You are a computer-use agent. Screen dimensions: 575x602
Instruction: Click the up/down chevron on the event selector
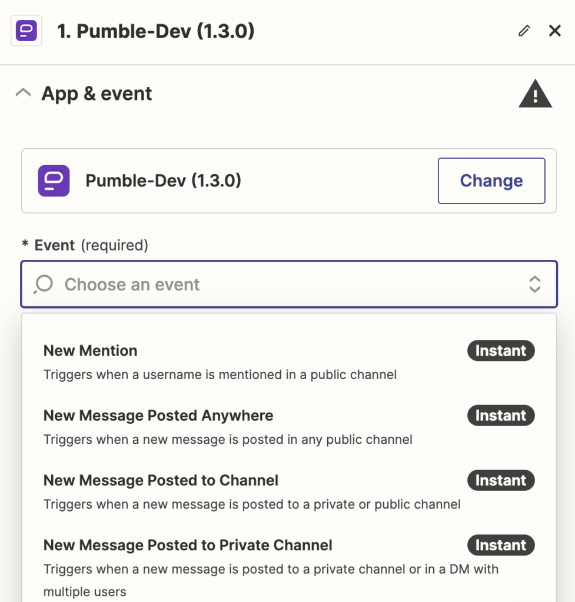coord(534,284)
